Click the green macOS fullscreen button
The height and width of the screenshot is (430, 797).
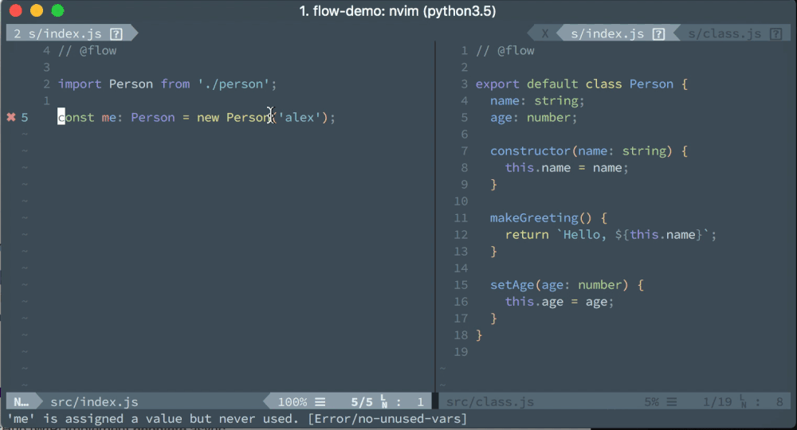(58, 10)
